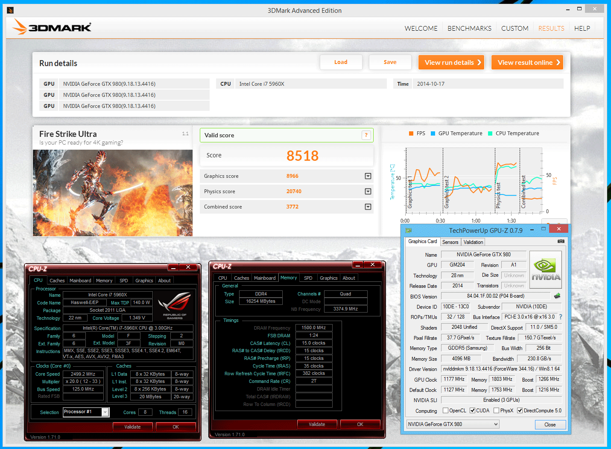Viewport: 611px width, 449px height.
Task: Go to the BENCHMARKS section
Action: pyautogui.click(x=470, y=29)
